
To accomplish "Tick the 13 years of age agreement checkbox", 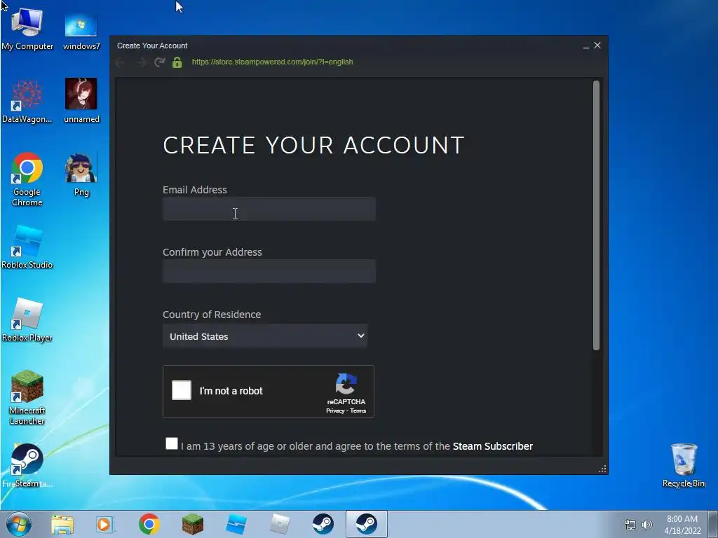I will pyautogui.click(x=172, y=443).
